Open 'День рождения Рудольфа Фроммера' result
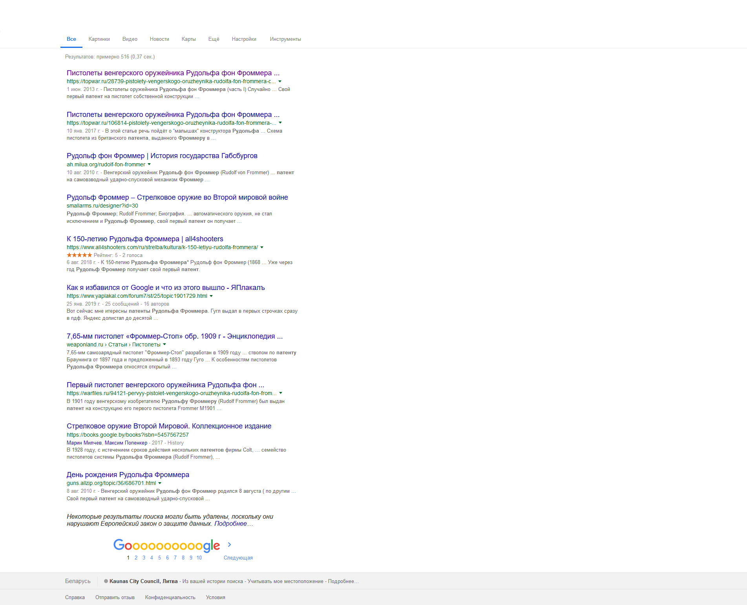The image size is (747, 605). (x=128, y=475)
